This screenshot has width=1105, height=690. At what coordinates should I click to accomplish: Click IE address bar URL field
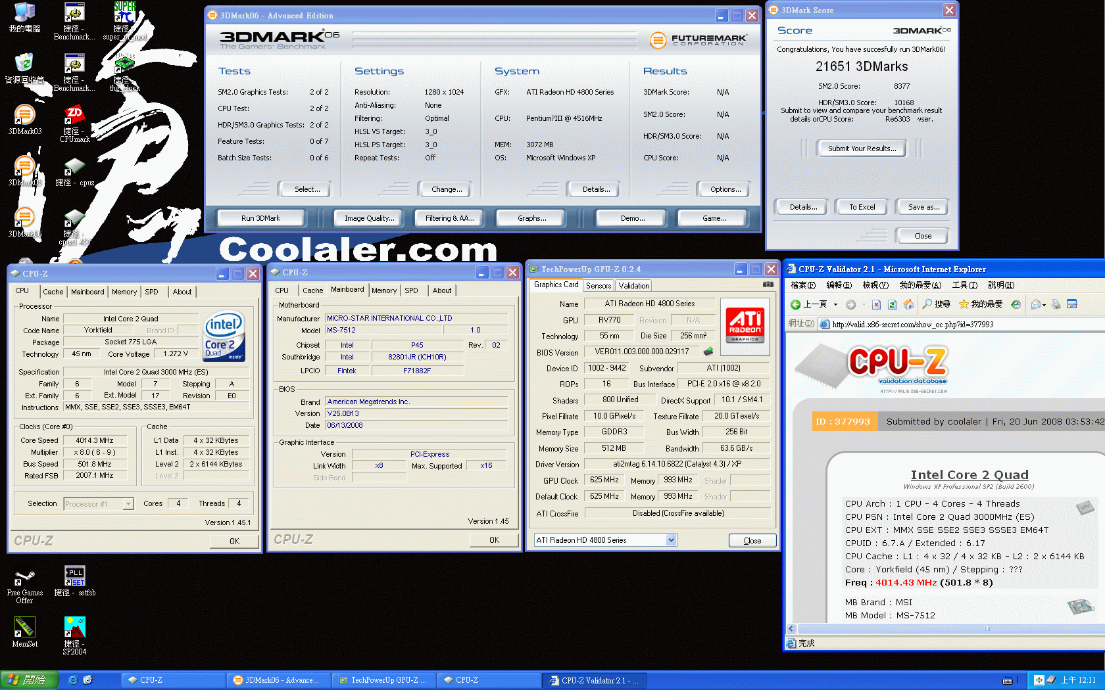[x=960, y=324]
